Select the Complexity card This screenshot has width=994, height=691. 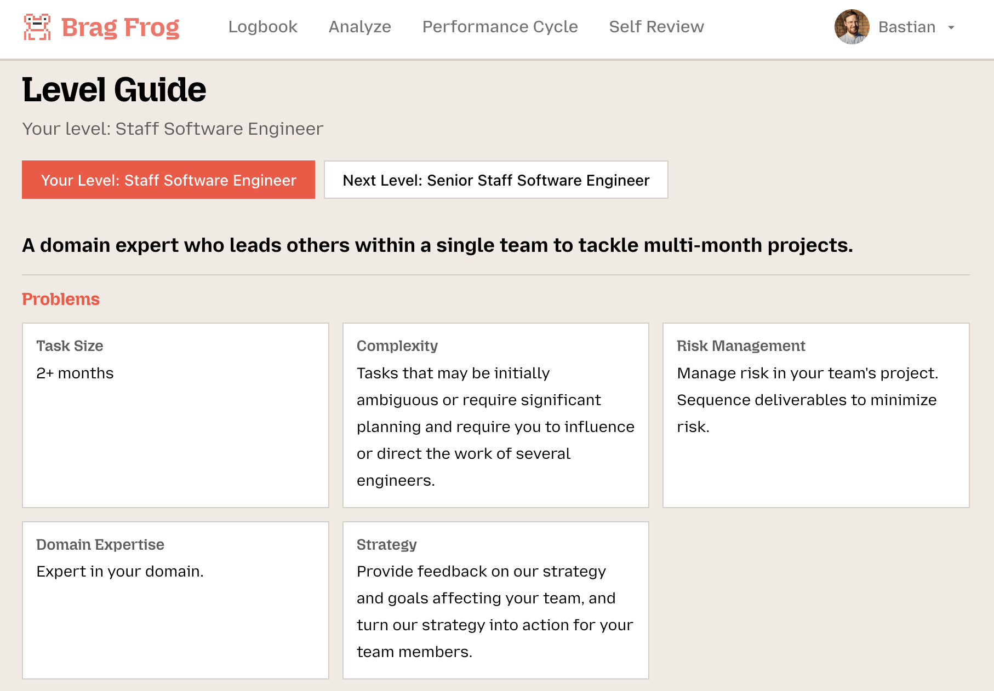click(495, 415)
